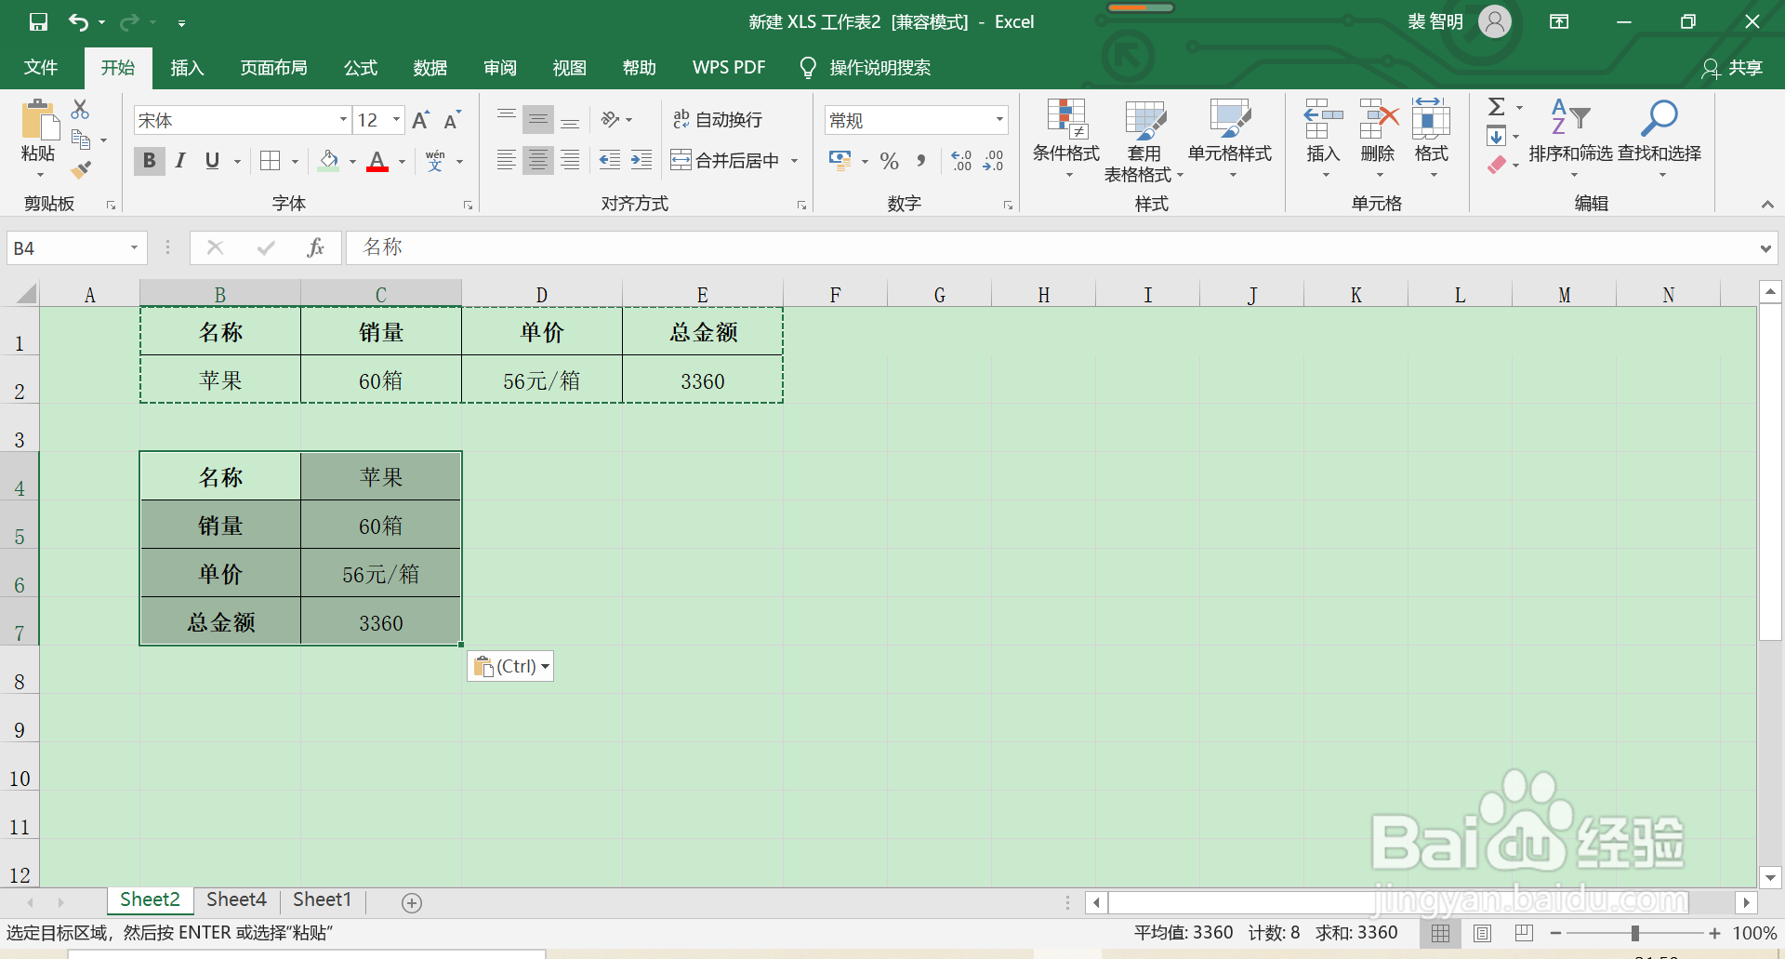Apply fill color bucket
The image size is (1785, 959).
tap(328, 161)
